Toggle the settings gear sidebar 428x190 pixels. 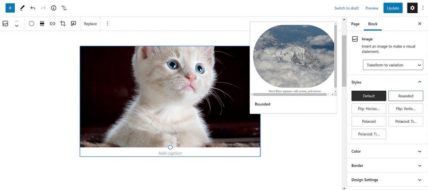[412, 8]
